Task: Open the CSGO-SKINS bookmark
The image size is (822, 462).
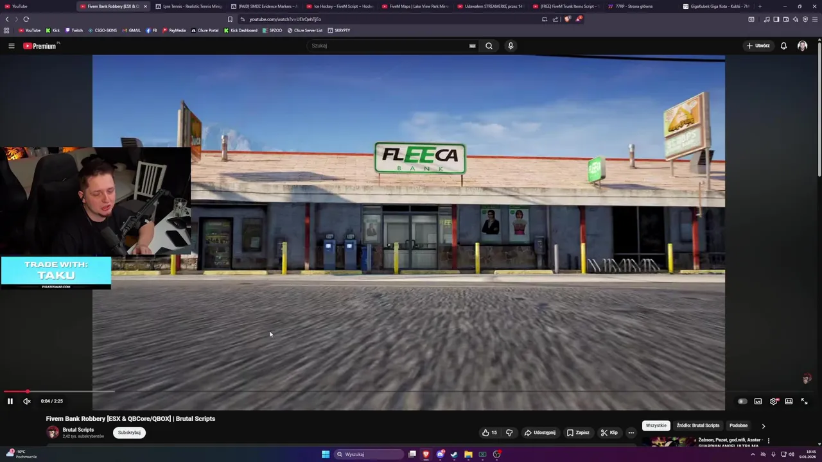Action: [x=103, y=30]
